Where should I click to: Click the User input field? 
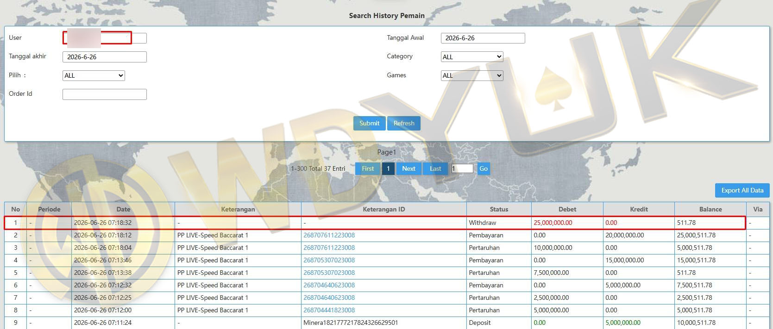tap(105, 38)
